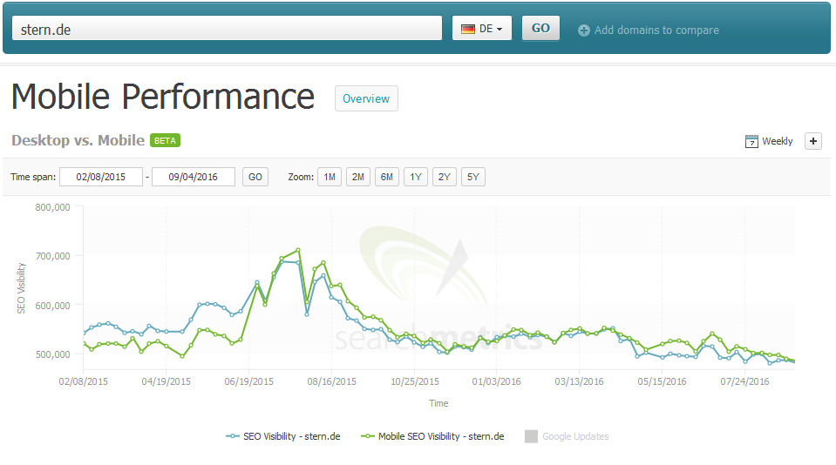This screenshot has width=836, height=465.
Task: Click the 02/08/2015 x-axis label
Action: (x=83, y=381)
